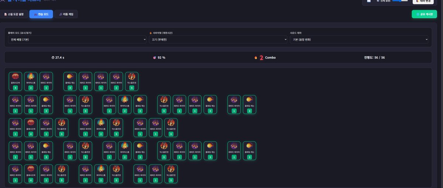Click the 테마 변경 button

[423, 1]
